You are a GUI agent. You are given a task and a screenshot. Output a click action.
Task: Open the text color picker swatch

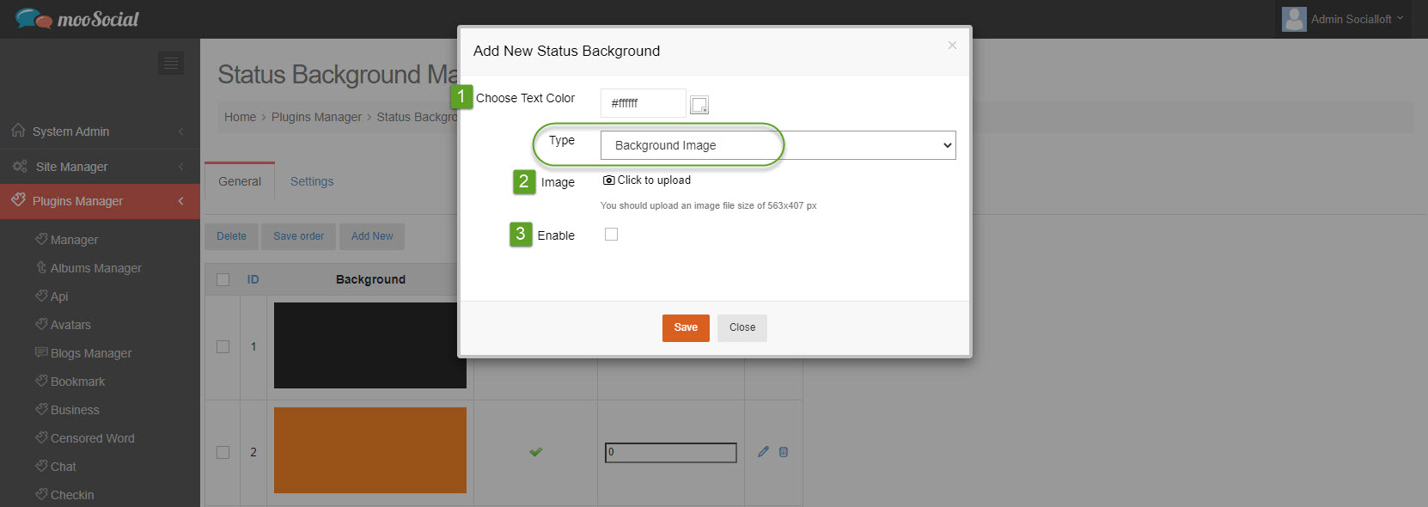tap(699, 105)
